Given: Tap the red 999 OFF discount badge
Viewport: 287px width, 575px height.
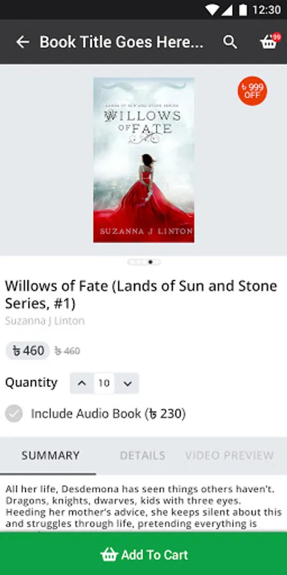Looking at the screenshot, I should coord(252,91).
